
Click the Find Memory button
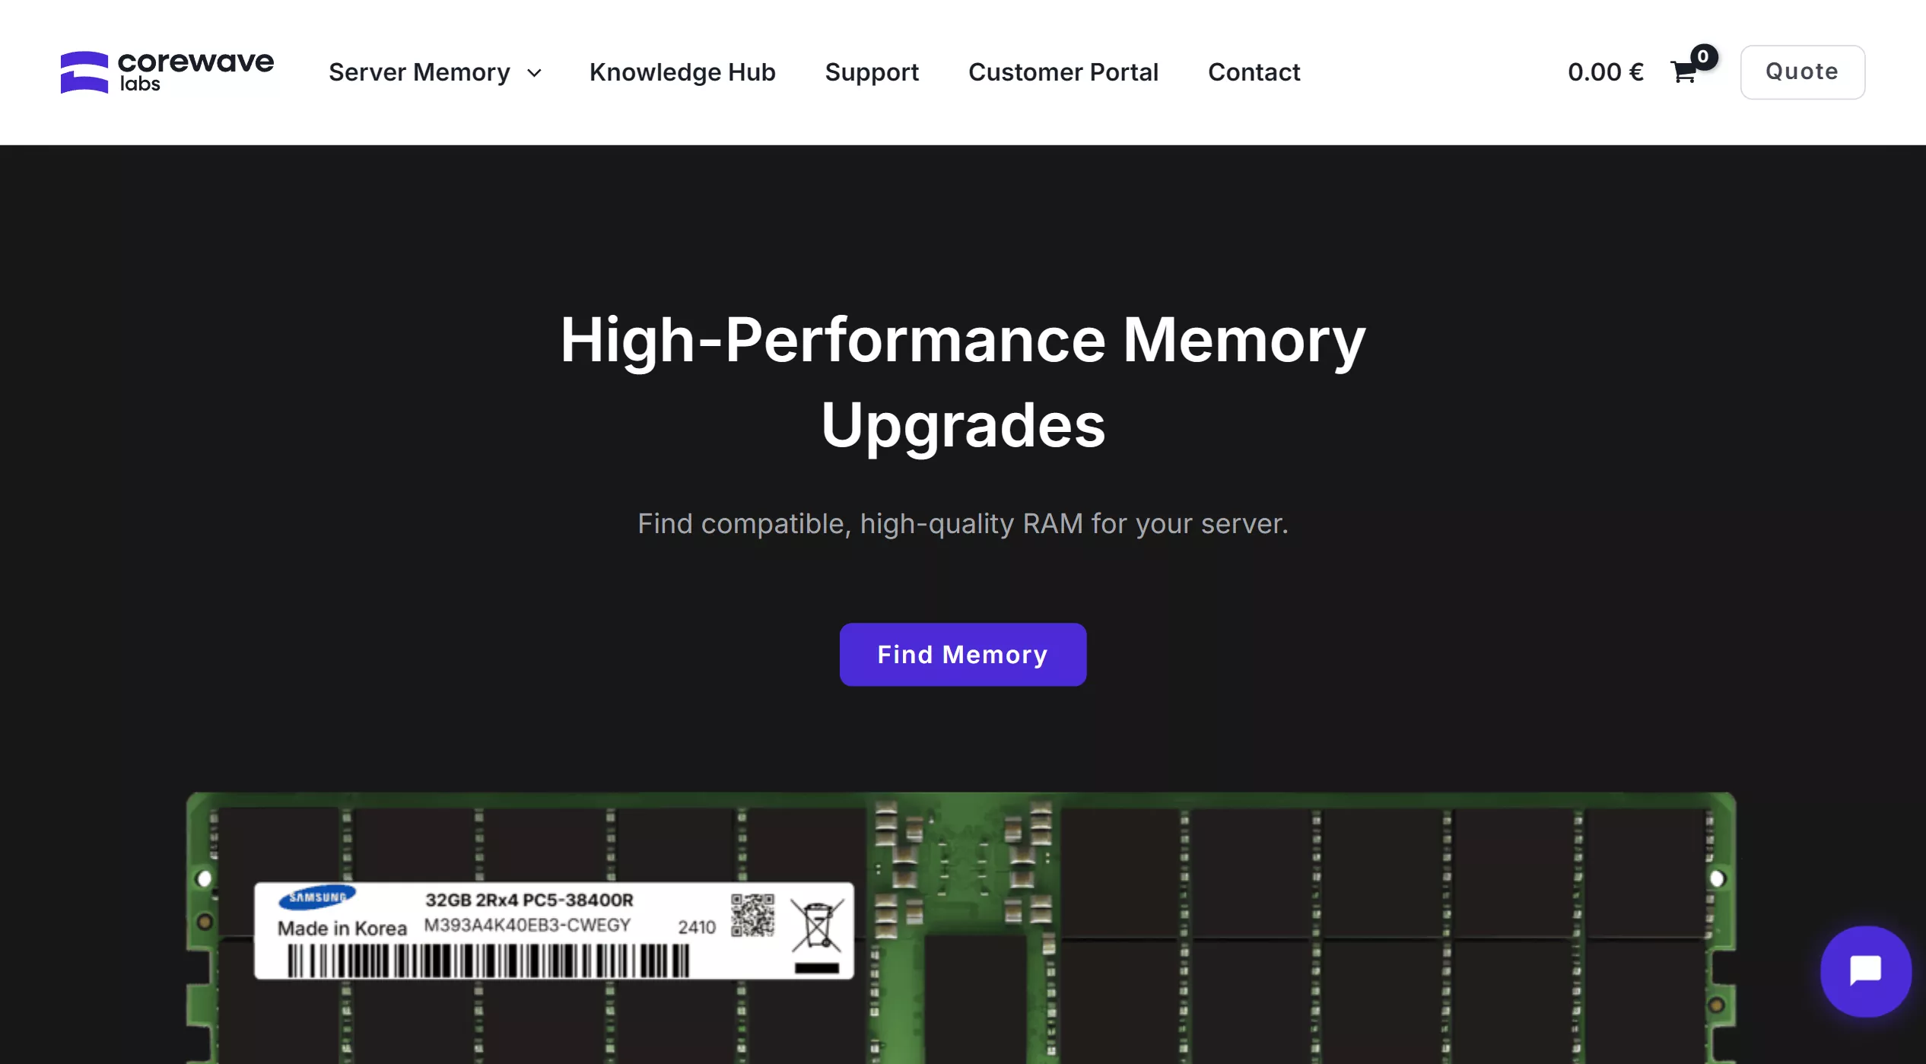[x=962, y=654]
